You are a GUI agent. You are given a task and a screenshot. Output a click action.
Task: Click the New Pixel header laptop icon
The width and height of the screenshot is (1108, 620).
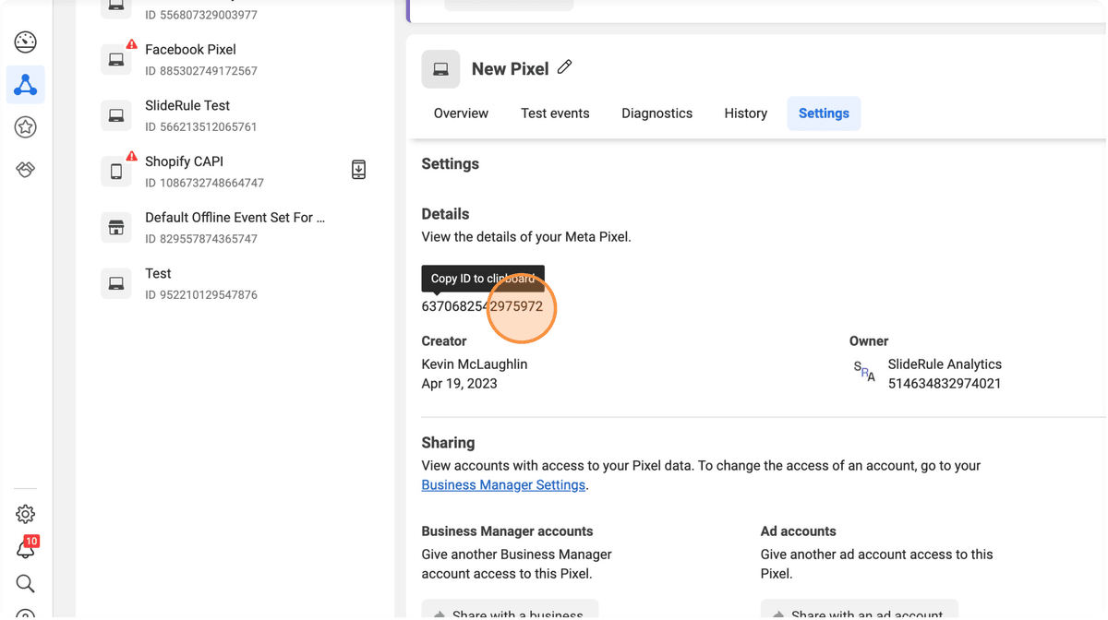pyautogui.click(x=441, y=69)
